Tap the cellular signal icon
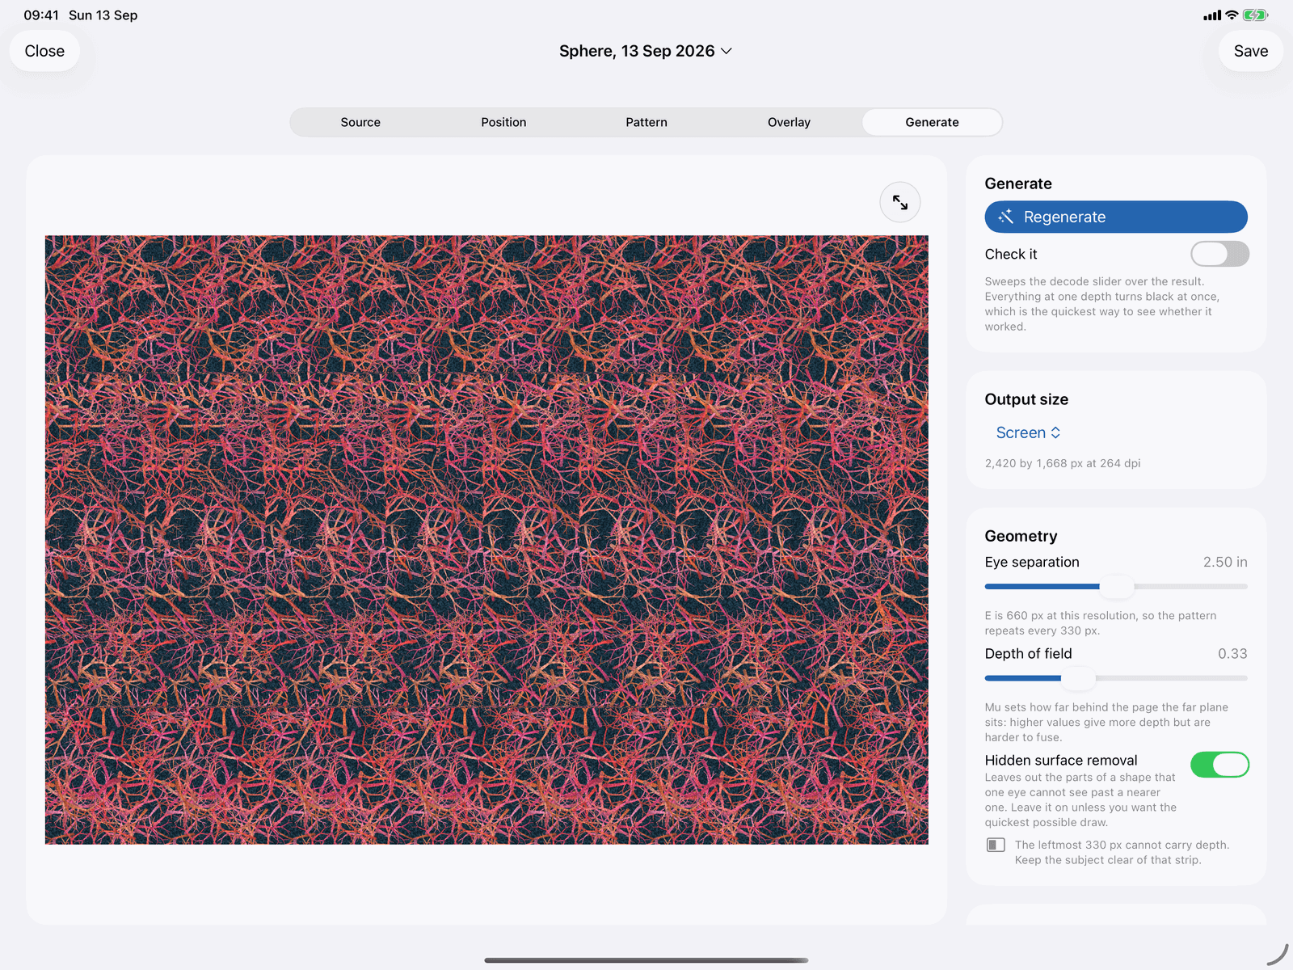 (x=1211, y=15)
